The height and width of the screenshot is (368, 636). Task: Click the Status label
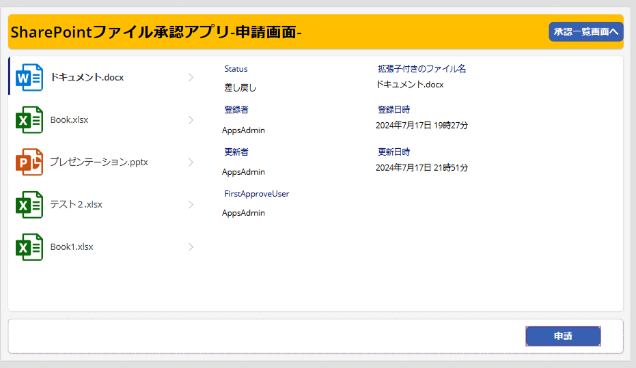[236, 69]
